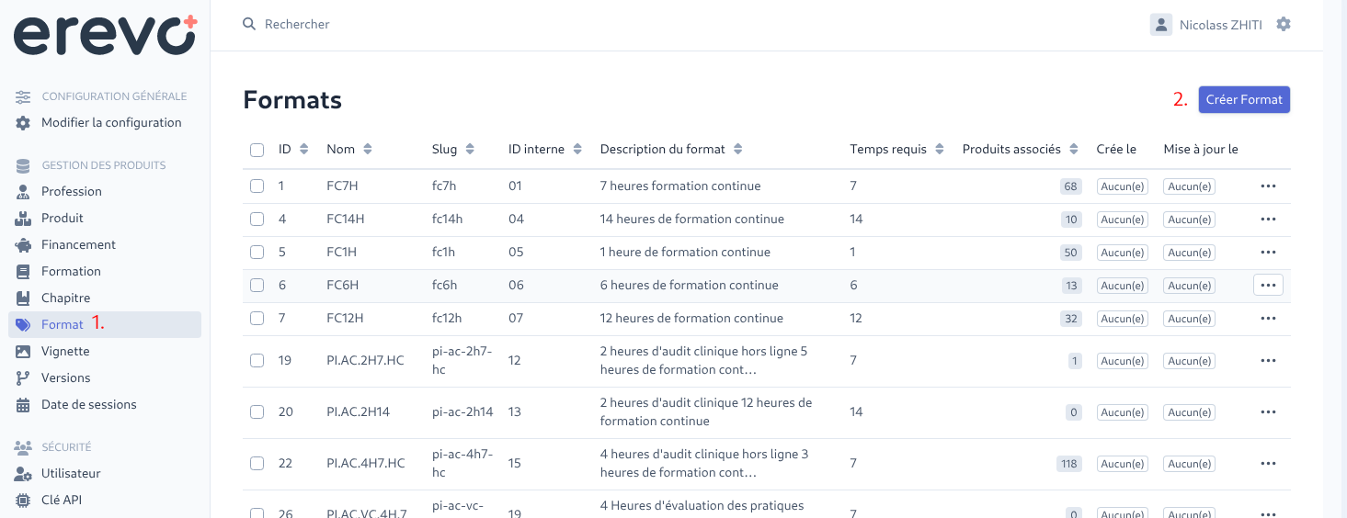Click the Clé API chip icon
This screenshot has width=1347, height=518.
(23, 501)
